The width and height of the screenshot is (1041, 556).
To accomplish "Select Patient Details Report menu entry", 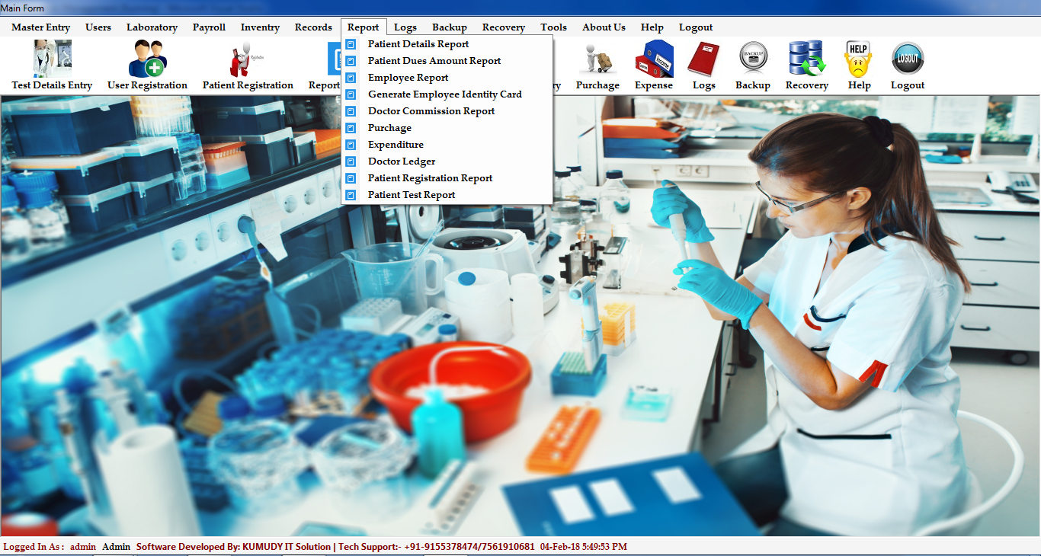I will coord(418,44).
